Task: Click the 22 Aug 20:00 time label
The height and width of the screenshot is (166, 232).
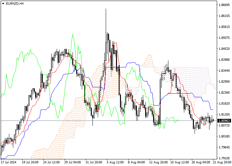Action: 222,162
